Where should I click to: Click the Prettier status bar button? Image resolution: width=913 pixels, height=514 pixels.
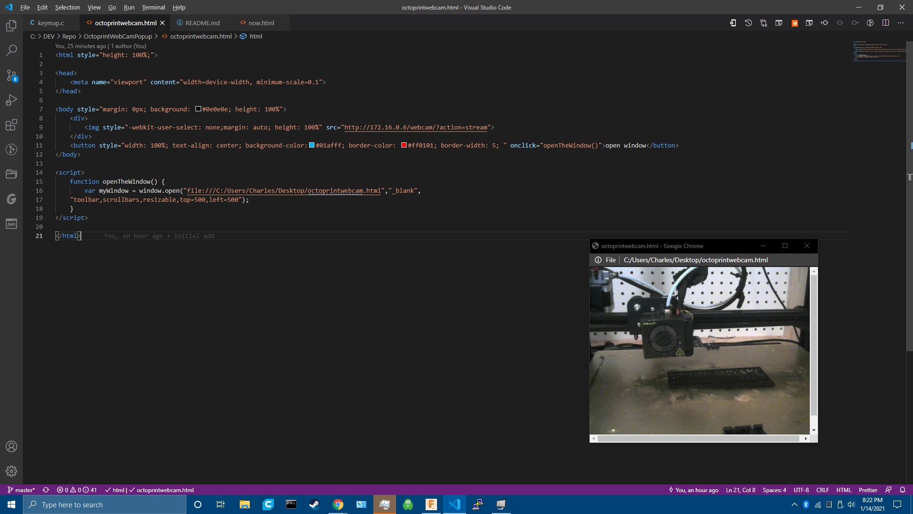(868, 490)
